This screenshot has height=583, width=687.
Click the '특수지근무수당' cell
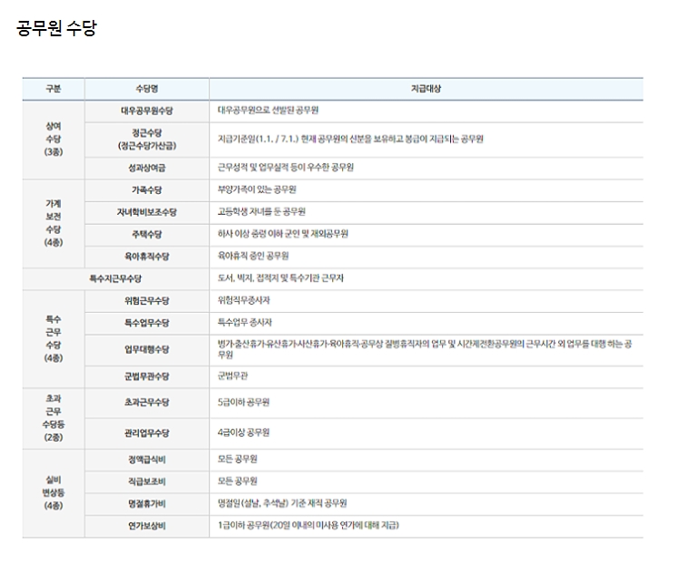(115, 279)
